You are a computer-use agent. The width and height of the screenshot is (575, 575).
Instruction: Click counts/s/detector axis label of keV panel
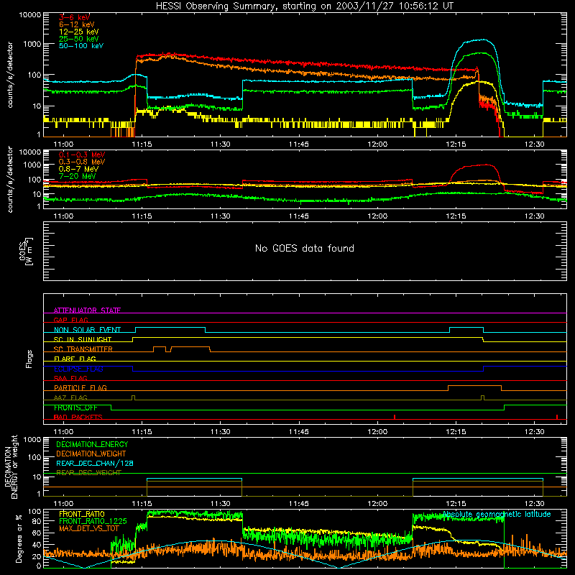10,75
